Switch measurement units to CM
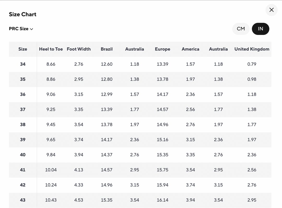 [241, 29]
